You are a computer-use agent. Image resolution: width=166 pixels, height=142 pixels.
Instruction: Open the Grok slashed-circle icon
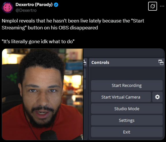(x=152, y=6)
